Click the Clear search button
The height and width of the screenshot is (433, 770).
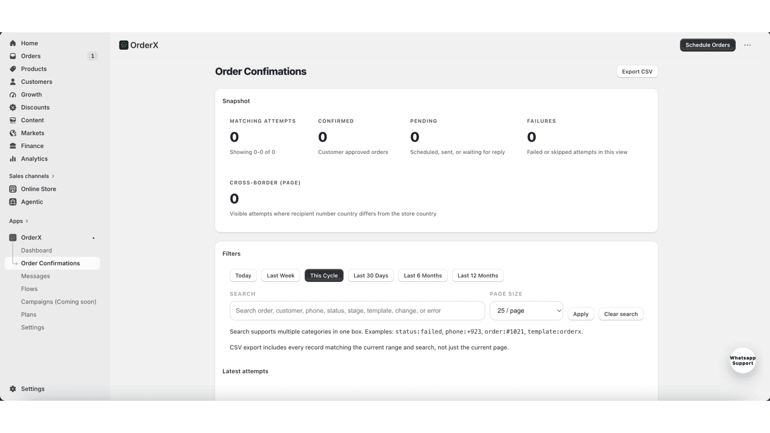[x=621, y=314]
